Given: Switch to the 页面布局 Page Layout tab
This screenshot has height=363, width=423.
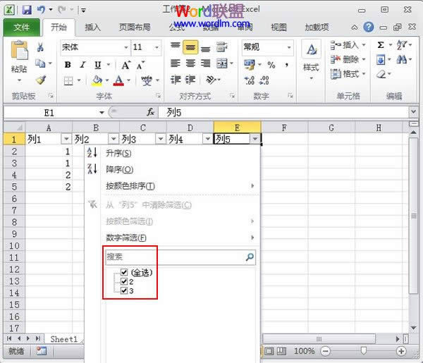Looking at the screenshot, I should click(x=135, y=27).
